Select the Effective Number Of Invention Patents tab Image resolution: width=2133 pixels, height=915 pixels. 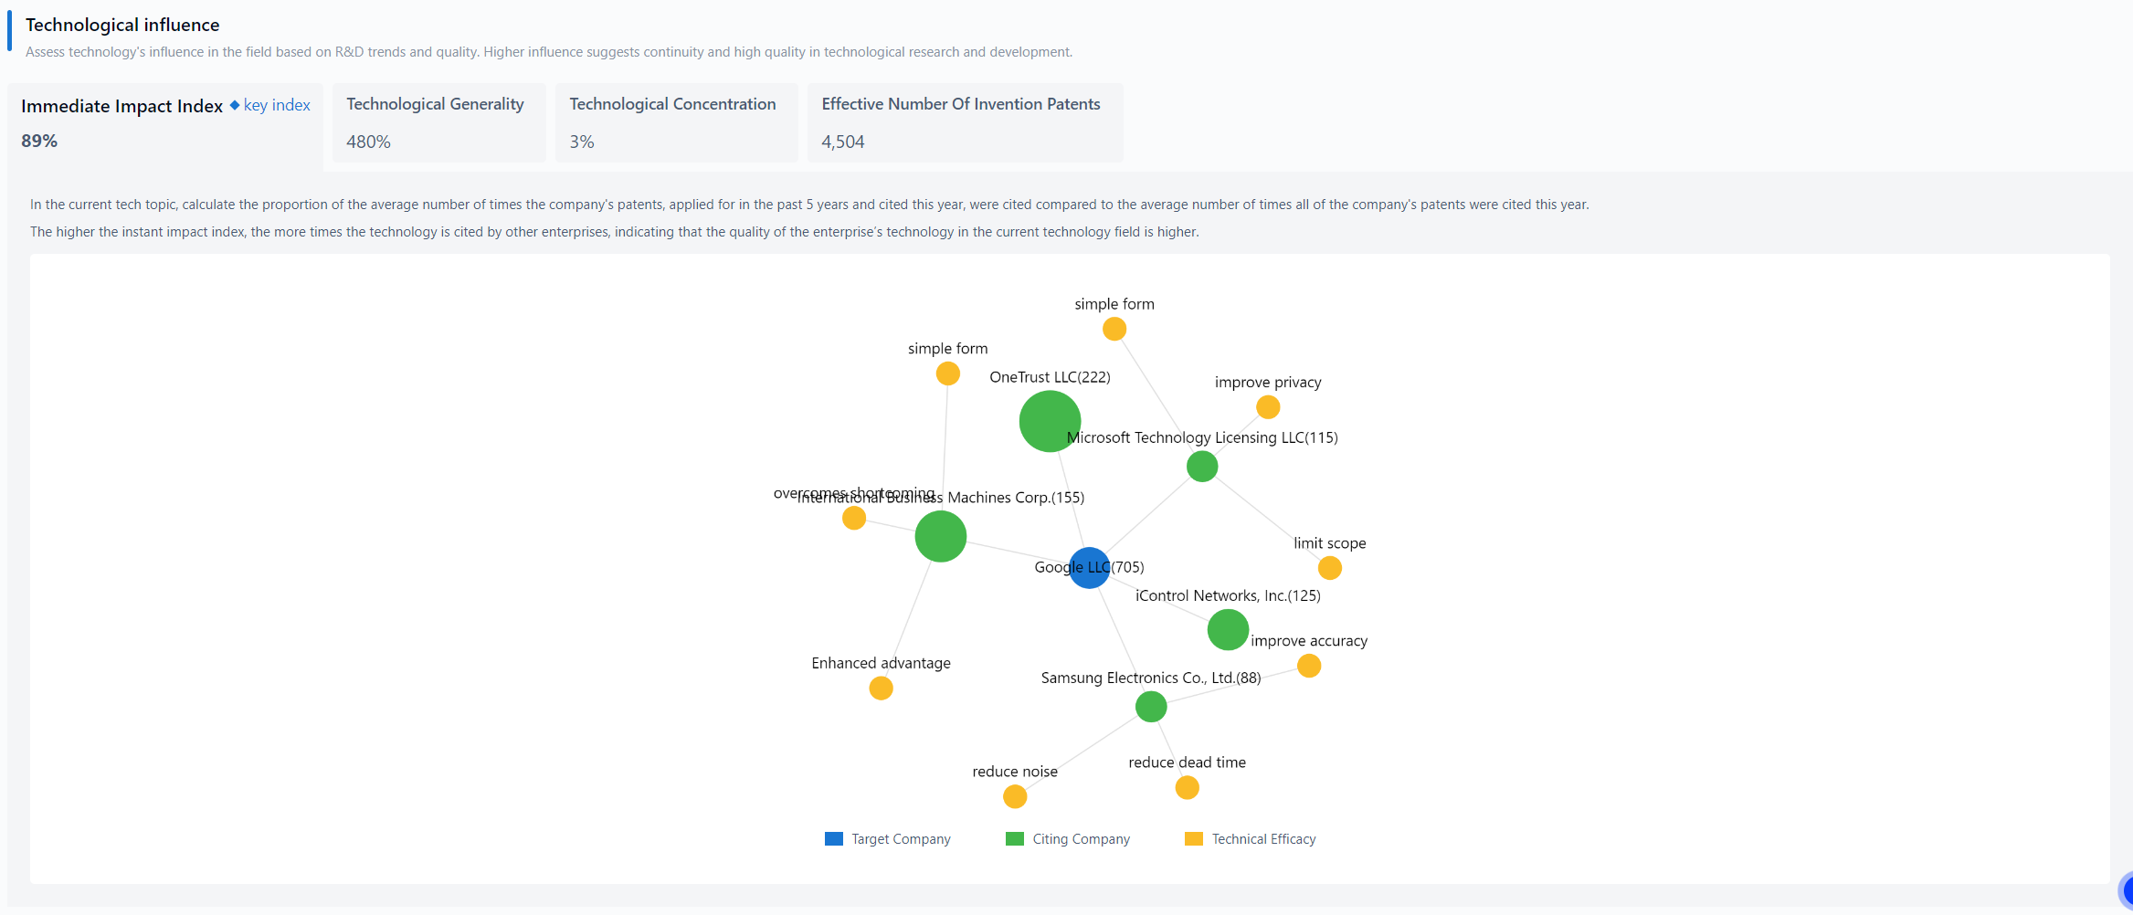(964, 122)
